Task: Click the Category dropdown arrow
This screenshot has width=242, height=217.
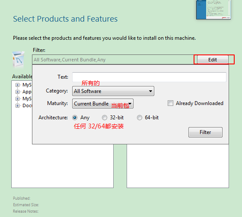Action: tap(150, 91)
